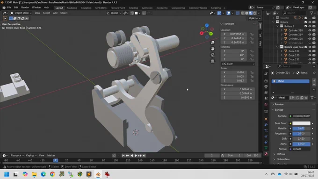Unlink the Metal material with X icon
The image size is (318, 179).
click(x=306, y=98)
